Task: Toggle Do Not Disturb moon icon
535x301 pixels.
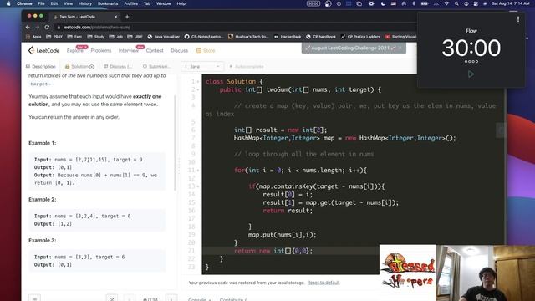Action: (x=383, y=3)
